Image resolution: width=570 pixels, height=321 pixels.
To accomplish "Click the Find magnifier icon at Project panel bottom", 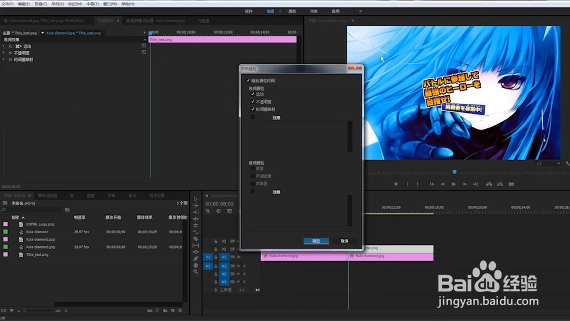I will tap(157, 311).
